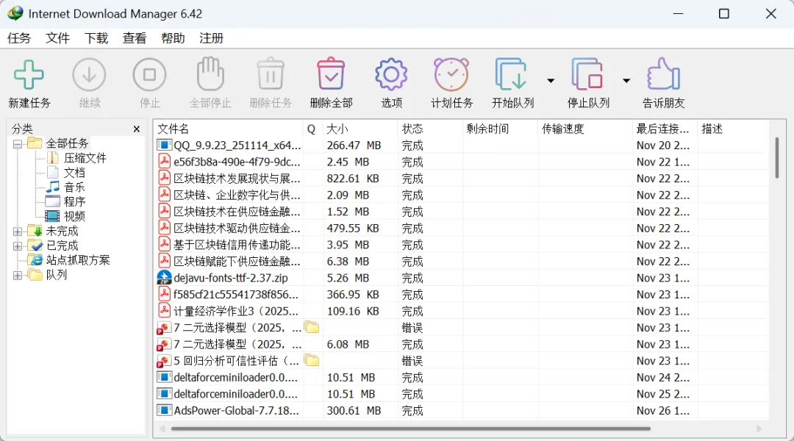Image resolution: width=794 pixels, height=441 pixels.
Task: Click folder icon on 5 回归分析可信性评估 row
Action: (x=312, y=360)
